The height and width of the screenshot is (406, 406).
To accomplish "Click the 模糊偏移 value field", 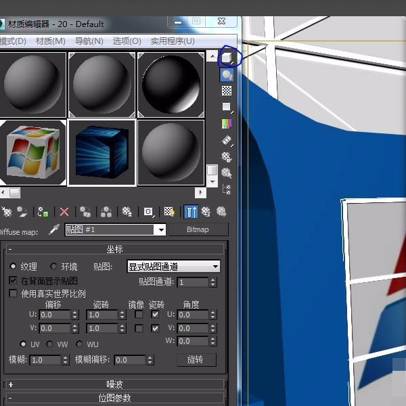I will (x=130, y=360).
